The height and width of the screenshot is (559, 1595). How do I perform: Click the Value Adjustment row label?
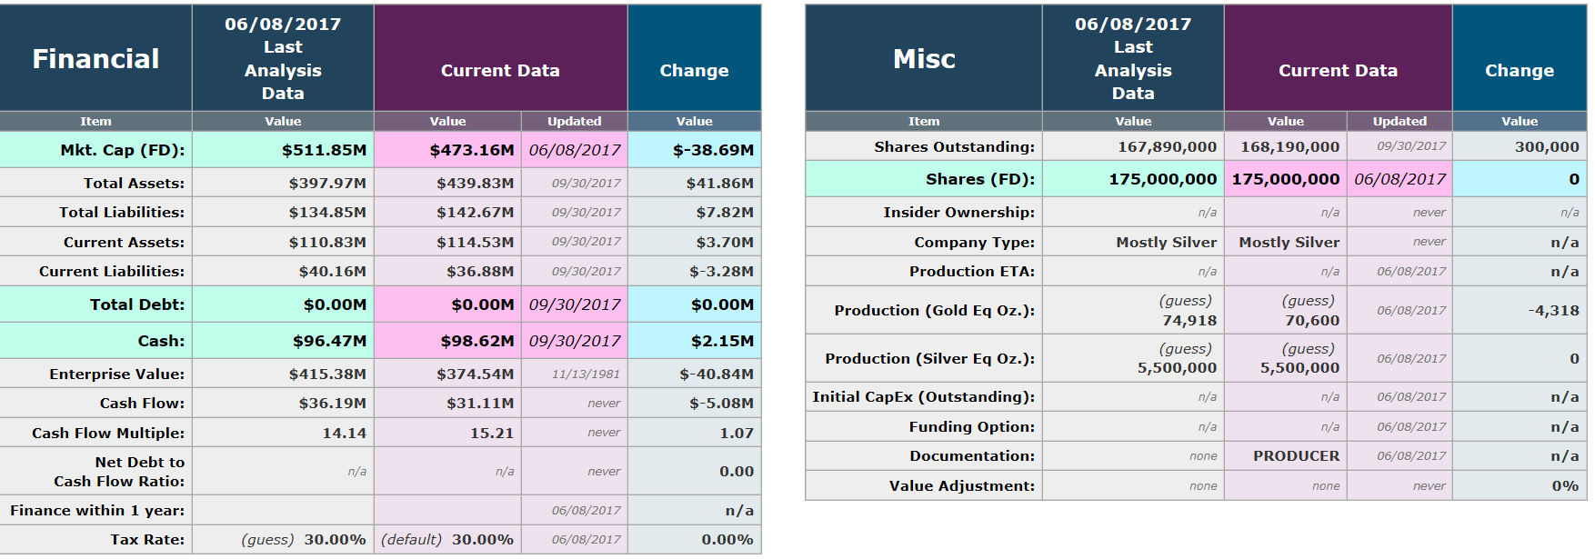(x=961, y=486)
